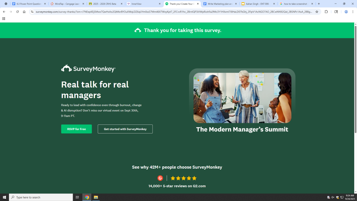Image resolution: width=357 pixels, height=201 pixels.
Task: Reload the current page
Action: [x=18, y=12]
